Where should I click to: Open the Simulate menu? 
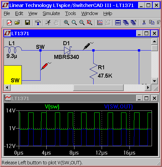51,13
